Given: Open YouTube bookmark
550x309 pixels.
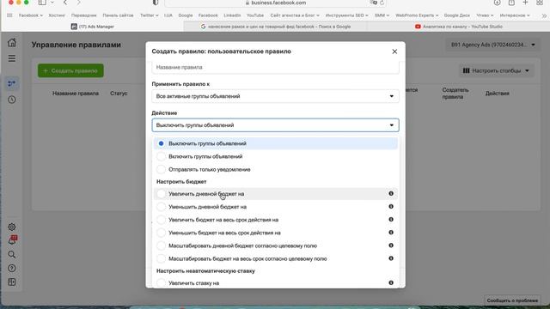Looking at the screenshot, I should [255, 15].
